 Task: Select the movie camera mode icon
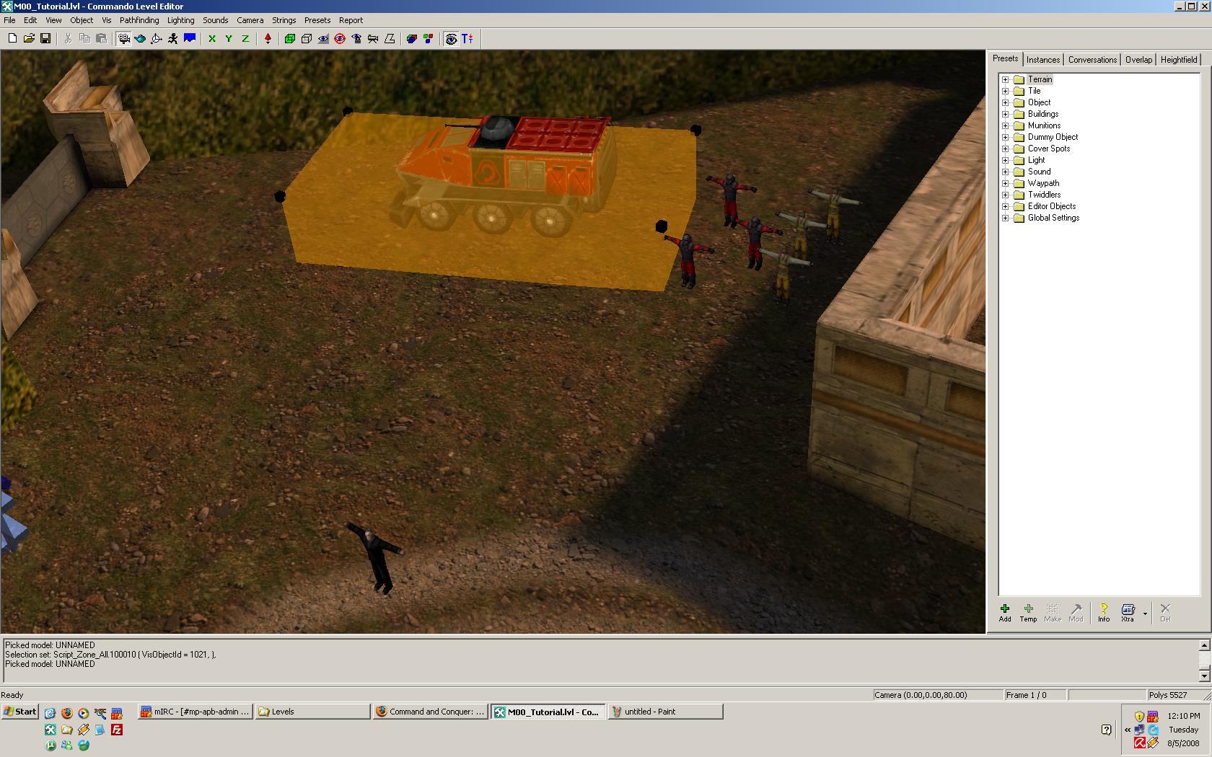click(x=124, y=39)
